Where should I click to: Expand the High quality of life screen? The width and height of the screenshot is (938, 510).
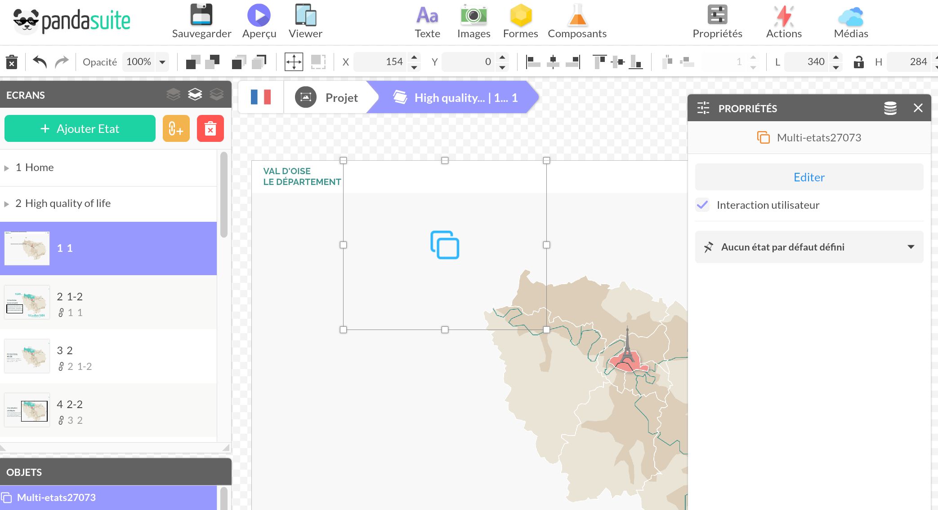(6, 204)
